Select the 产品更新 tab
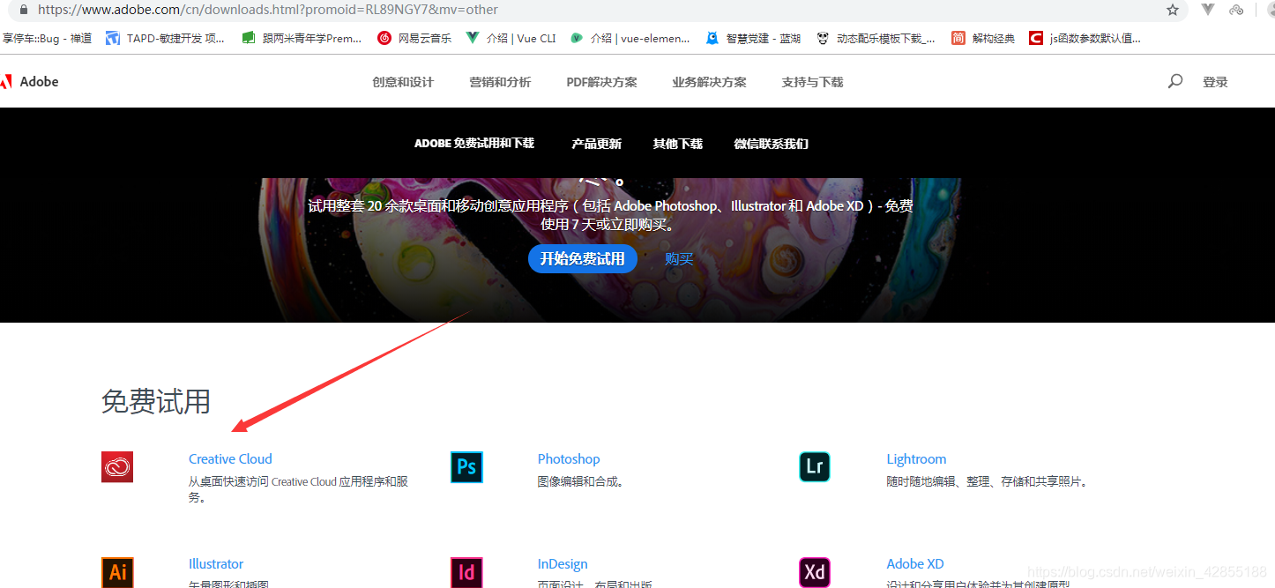The width and height of the screenshot is (1275, 588). tap(596, 144)
